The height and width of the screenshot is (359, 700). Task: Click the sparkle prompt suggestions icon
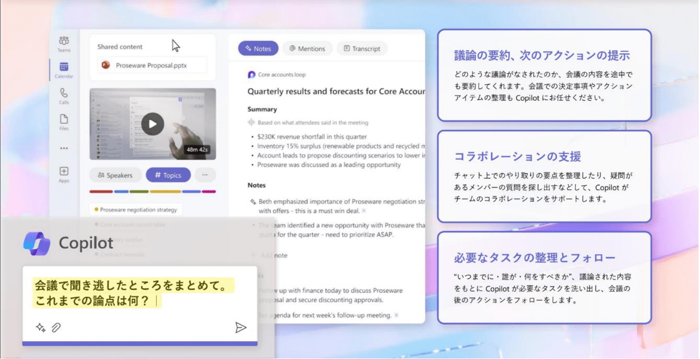(41, 328)
